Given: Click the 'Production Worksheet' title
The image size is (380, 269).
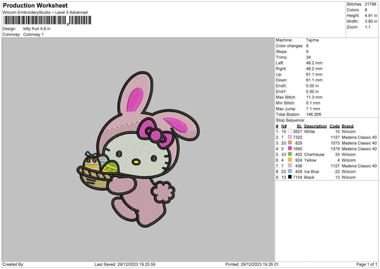Looking at the screenshot, I should (x=35, y=5).
